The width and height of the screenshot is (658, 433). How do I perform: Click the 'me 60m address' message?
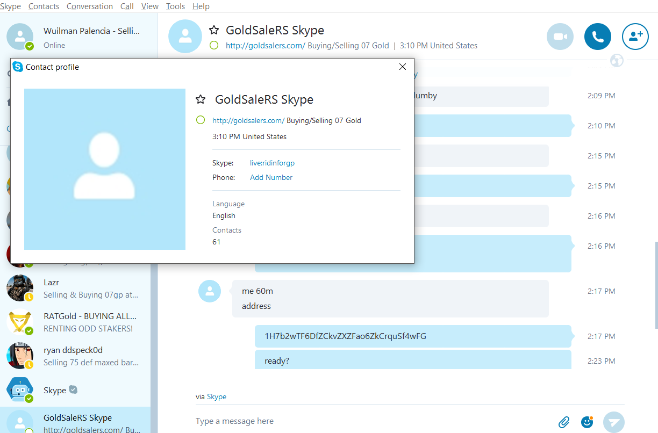(x=390, y=299)
